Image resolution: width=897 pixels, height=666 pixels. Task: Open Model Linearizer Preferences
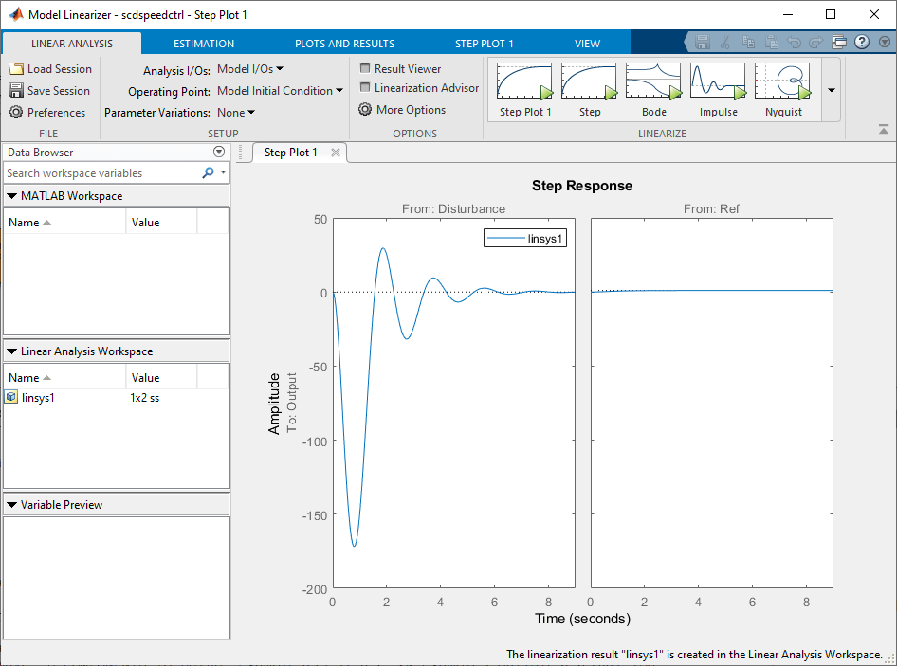point(49,112)
